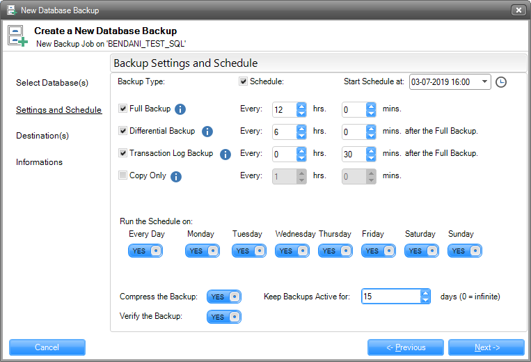Toggle the Sunday schedule switch

click(x=465, y=251)
